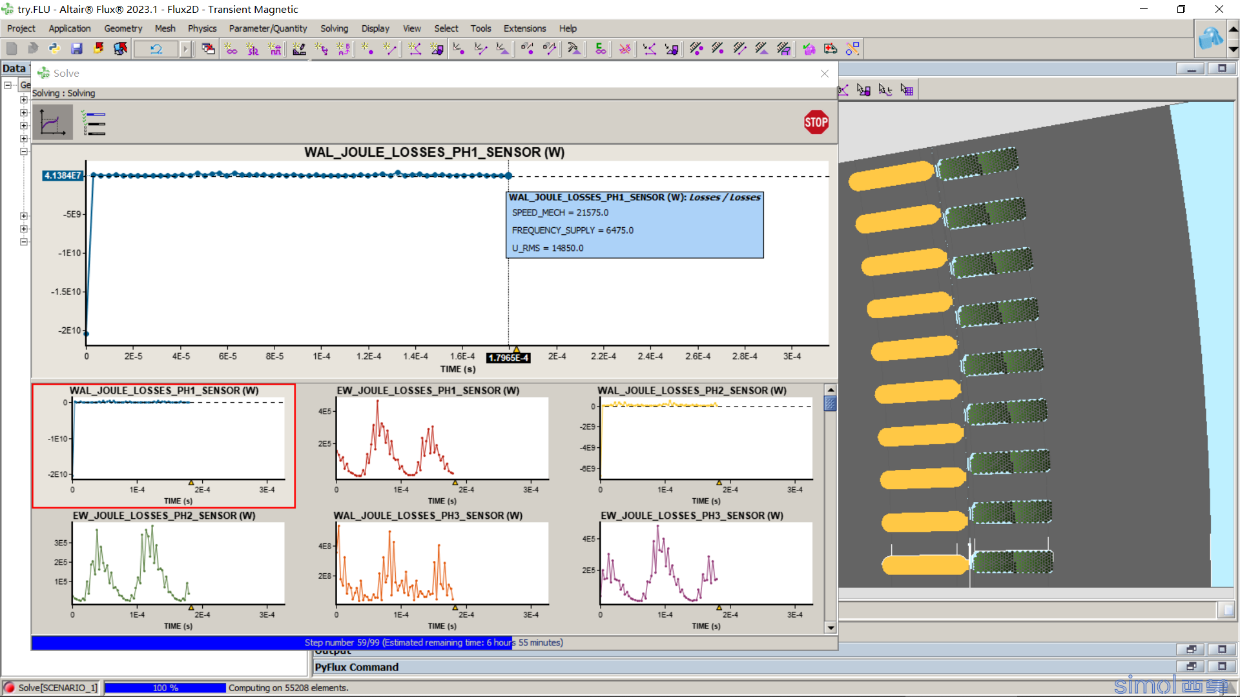Screen dimensions: 1240x697
Task: Create new geometric parameter (infinity icon)
Action: pyautogui.click(x=231, y=48)
